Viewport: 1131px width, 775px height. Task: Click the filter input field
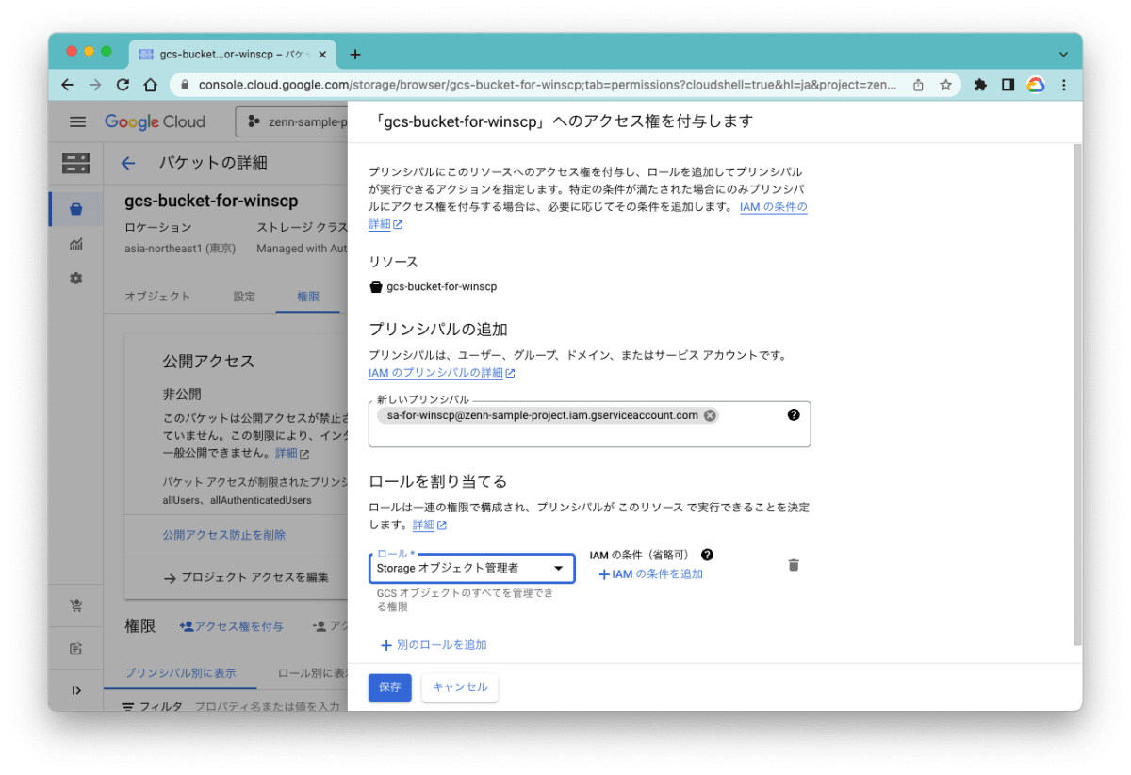[267, 706]
